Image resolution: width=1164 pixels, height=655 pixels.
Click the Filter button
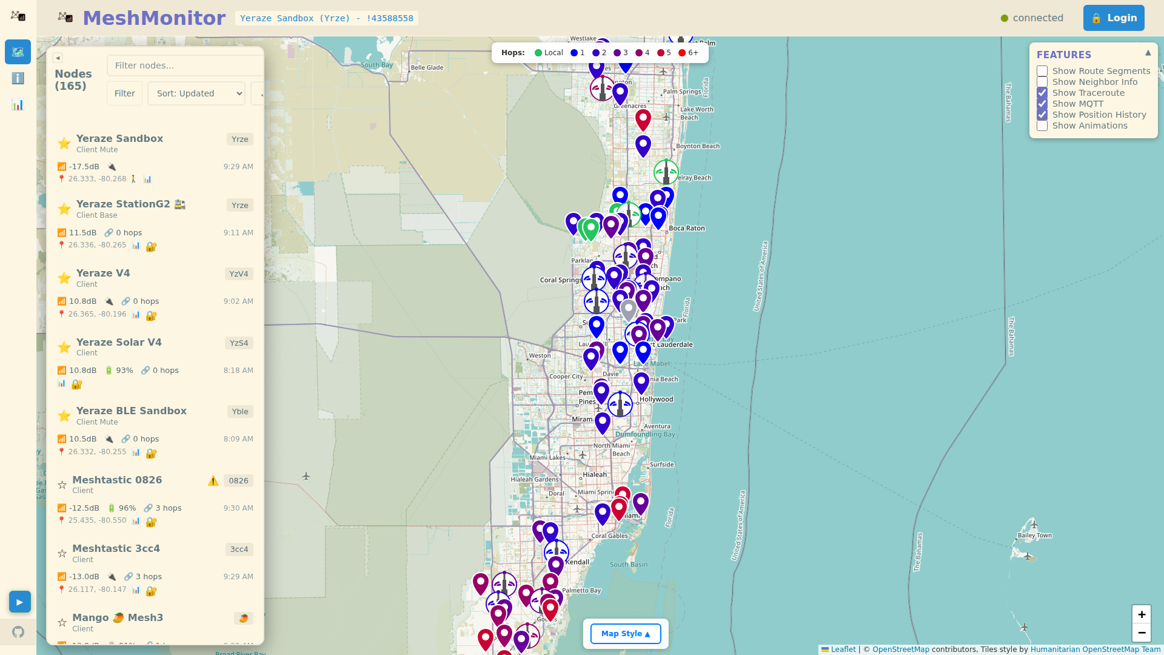124,93
